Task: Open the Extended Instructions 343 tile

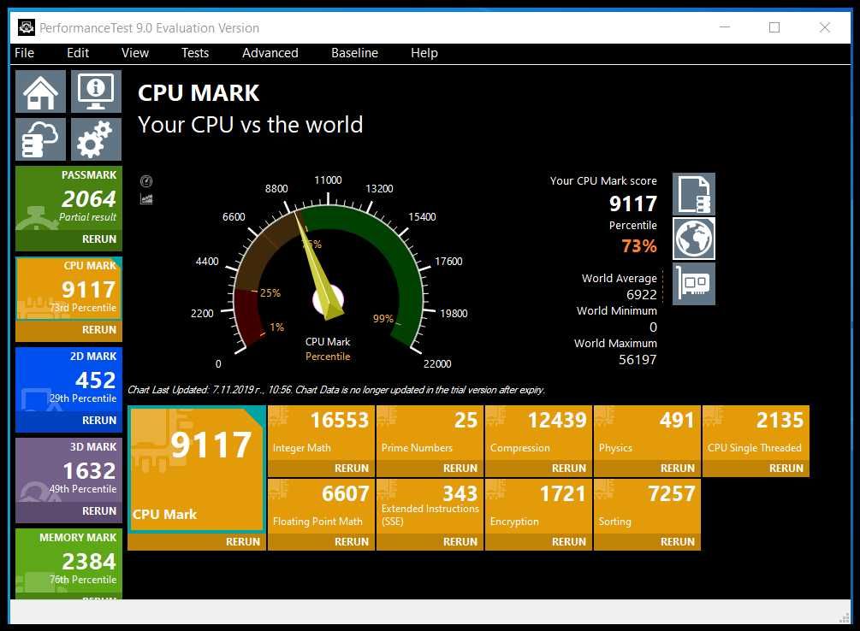Action: click(x=430, y=506)
